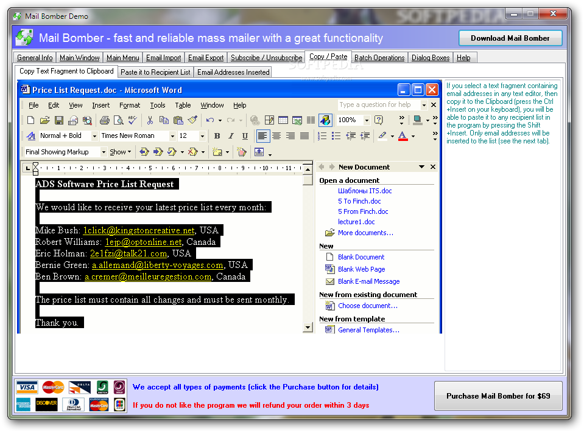The height and width of the screenshot is (432, 584).
Task: Click the red Font Color A button
Action: pos(403,136)
